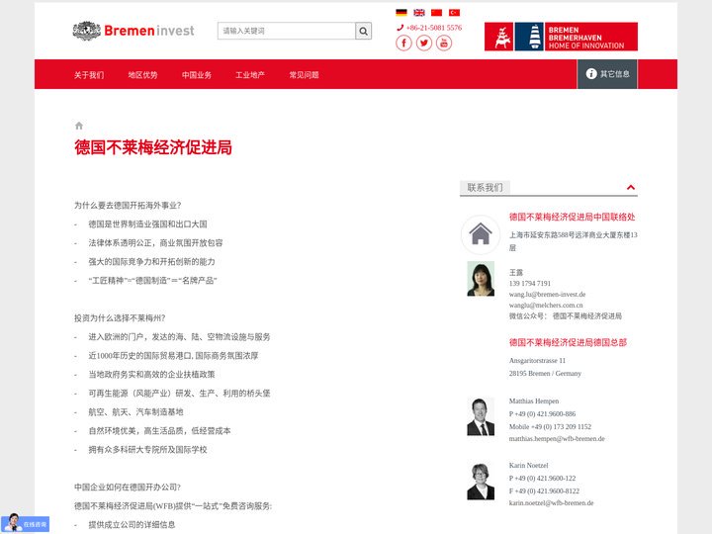712x534 pixels.
Task: Click Karin Noetzel's portrait photo
Action: coord(481,482)
